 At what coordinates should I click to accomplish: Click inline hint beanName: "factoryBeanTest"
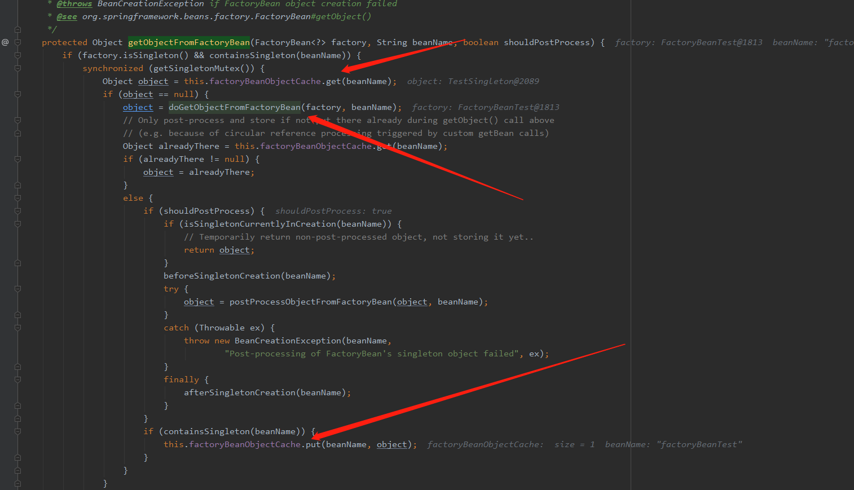673,444
